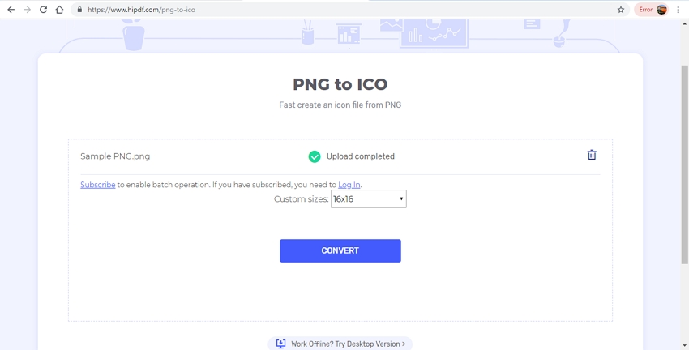Reload the hipdf page
Viewport: 689px width, 350px height.
(43, 10)
